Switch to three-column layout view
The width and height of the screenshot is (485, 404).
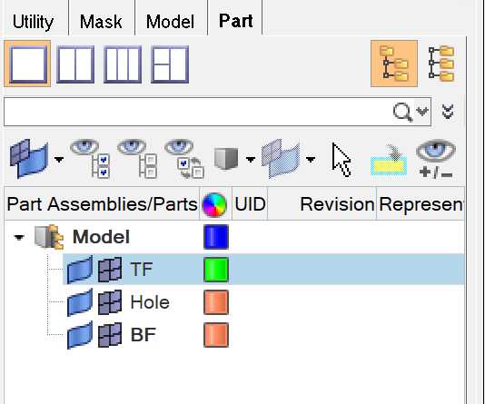[x=123, y=64]
